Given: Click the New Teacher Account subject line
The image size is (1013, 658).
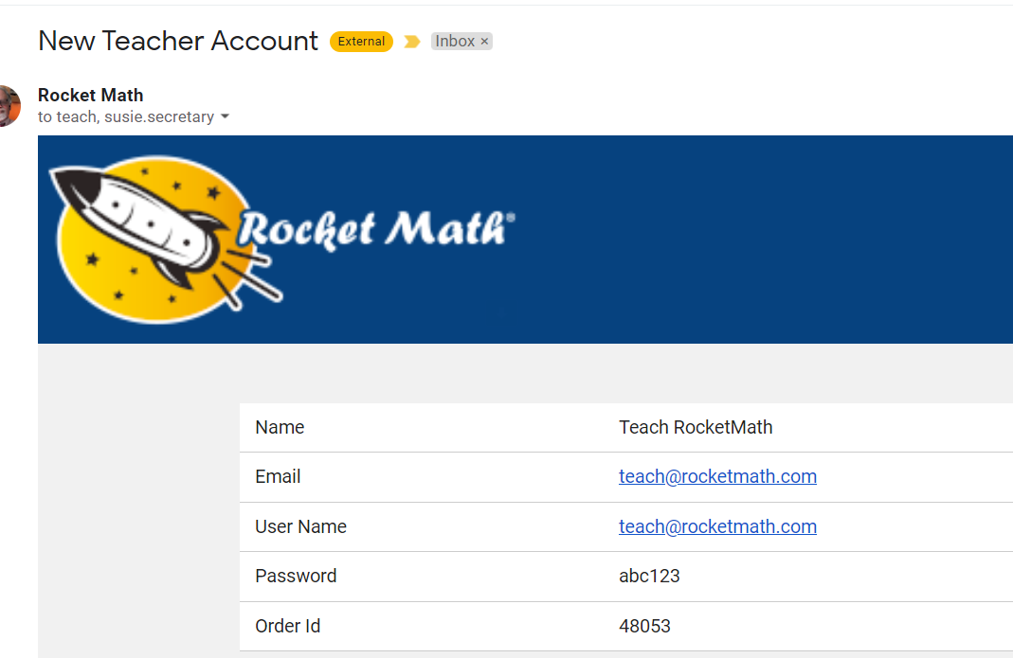Looking at the screenshot, I should tap(178, 41).
